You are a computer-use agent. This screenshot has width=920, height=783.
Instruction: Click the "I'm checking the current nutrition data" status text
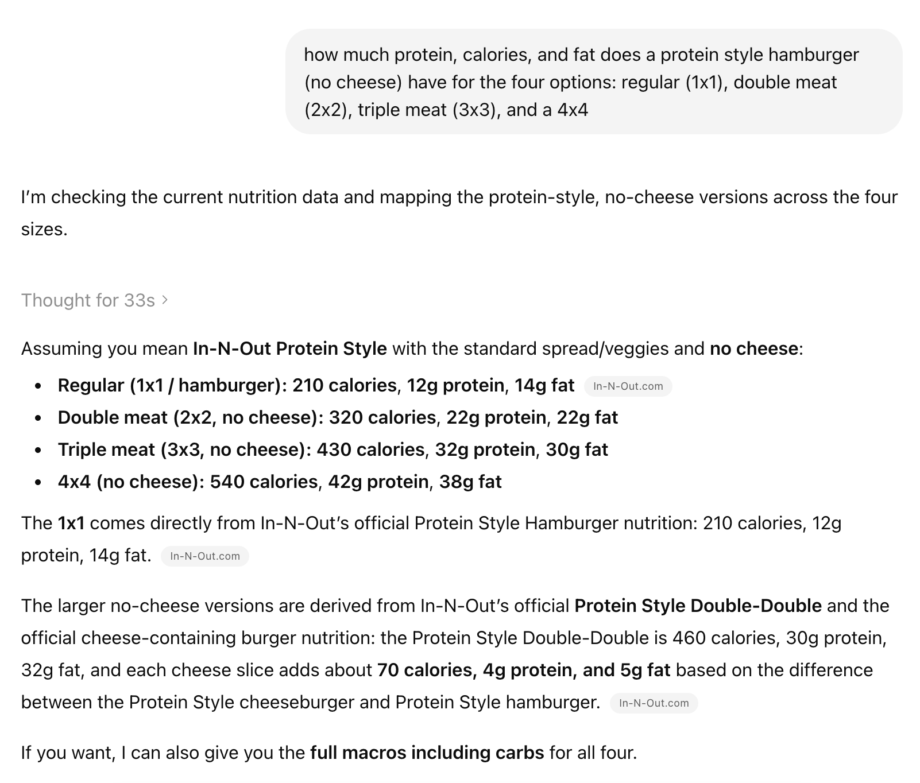(459, 197)
